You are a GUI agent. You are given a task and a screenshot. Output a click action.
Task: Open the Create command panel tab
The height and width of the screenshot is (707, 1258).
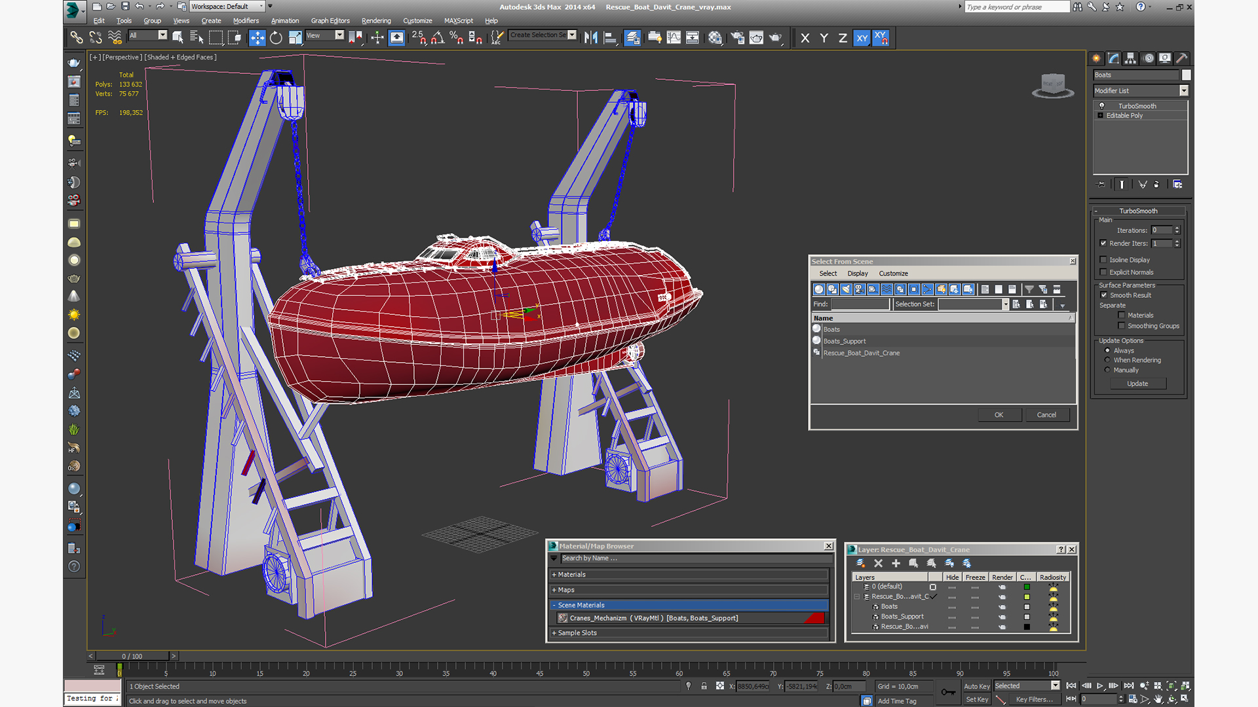(1096, 58)
